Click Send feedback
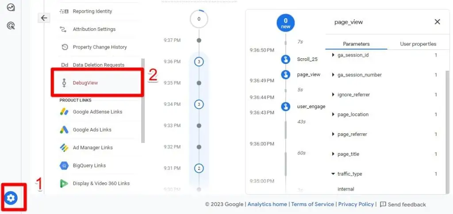The height and width of the screenshot is (214, 453). [403, 204]
